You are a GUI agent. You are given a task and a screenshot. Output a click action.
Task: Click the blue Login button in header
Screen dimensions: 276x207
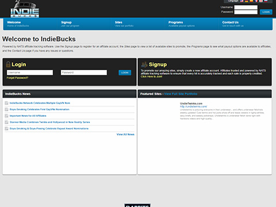(266, 12)
